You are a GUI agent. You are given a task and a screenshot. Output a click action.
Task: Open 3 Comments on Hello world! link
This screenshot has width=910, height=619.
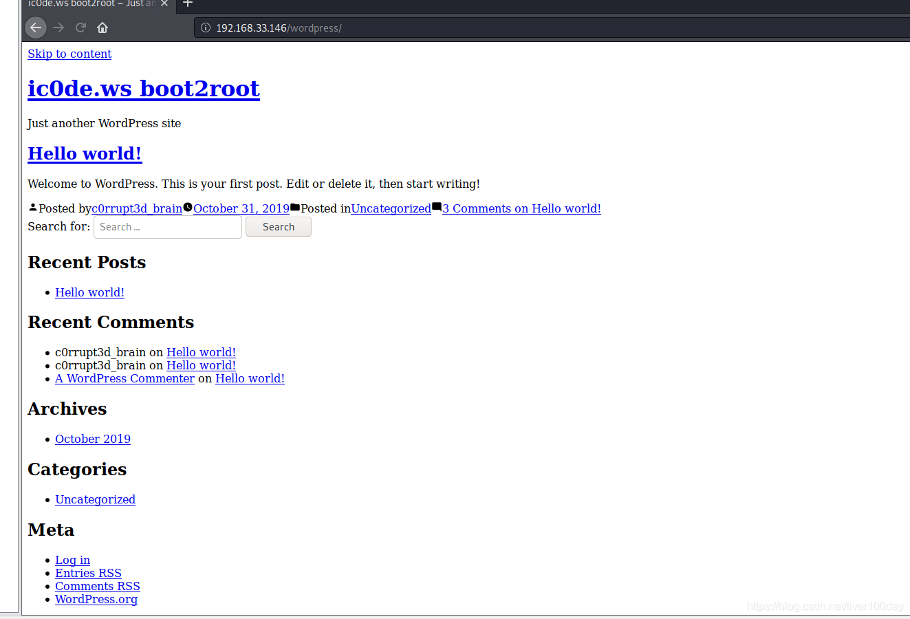(x=521, y=208)
